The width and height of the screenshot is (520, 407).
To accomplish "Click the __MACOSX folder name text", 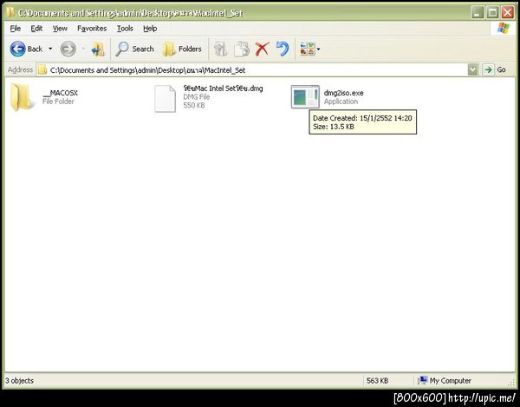I will click(60, 93).
